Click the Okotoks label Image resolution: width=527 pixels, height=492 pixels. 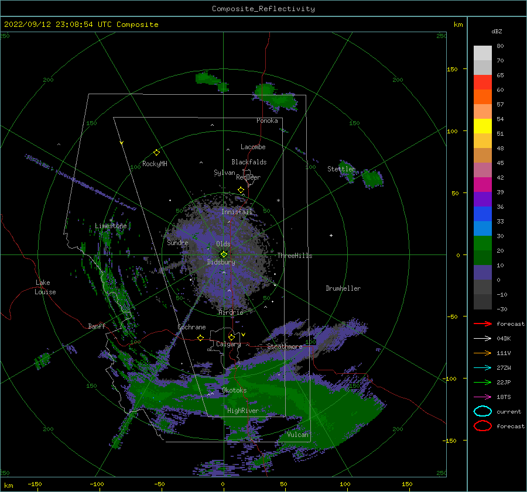(235, 390)
